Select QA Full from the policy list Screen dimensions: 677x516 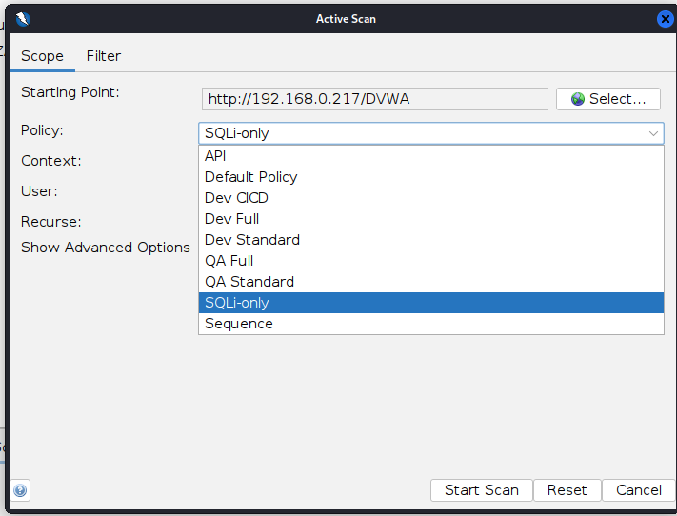[x=229, y=261]
